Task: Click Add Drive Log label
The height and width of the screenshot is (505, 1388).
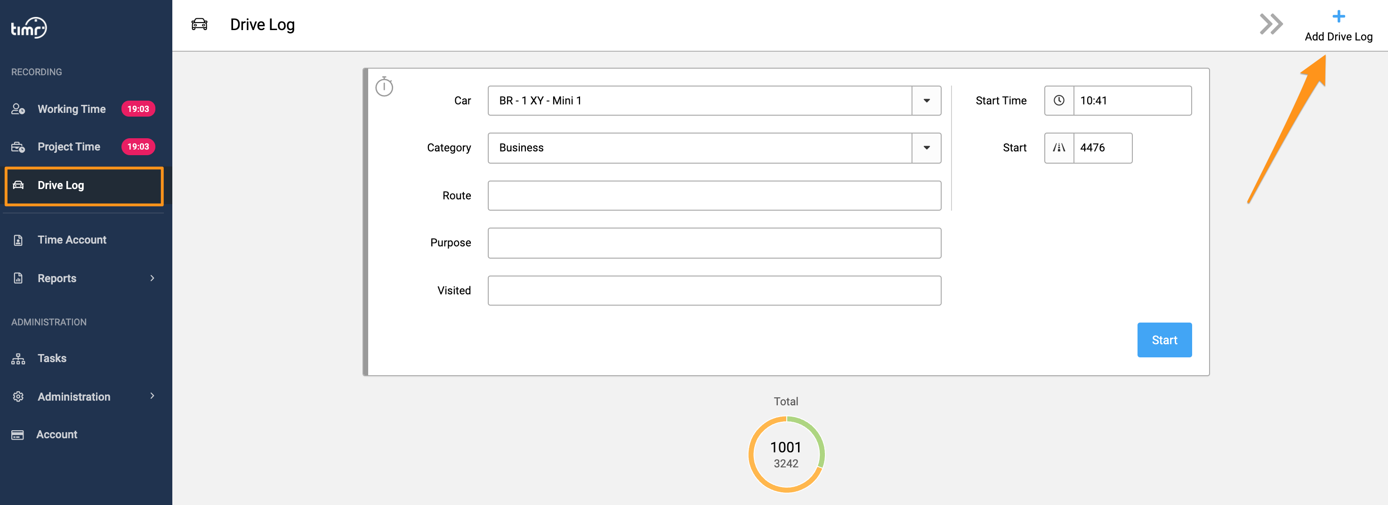Action: click(x=1339, y=37)
